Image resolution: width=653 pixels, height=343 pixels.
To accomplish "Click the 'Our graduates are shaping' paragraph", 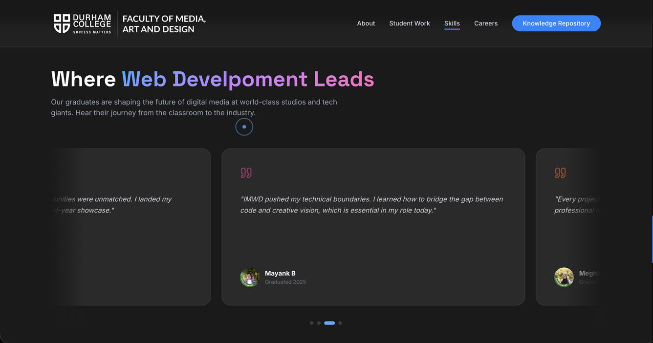I will tap(194, 107).
